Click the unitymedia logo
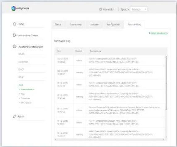177x147 pixels. point(20,8)
